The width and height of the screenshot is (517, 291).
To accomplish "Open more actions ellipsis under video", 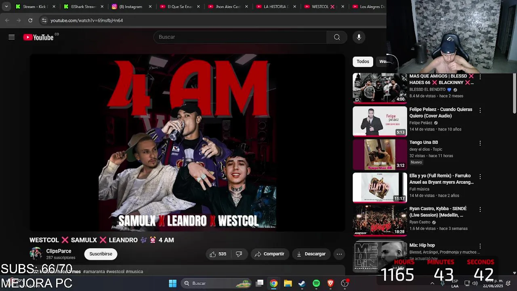I will pyautogui.click(x=339, y=254).
